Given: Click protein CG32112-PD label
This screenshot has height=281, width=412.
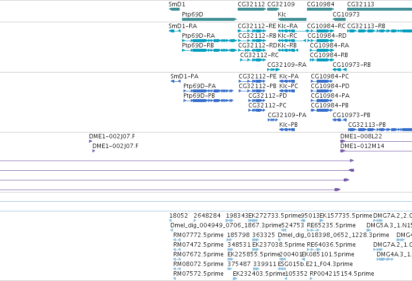Looking at the screenshot, I should point(268,96).
